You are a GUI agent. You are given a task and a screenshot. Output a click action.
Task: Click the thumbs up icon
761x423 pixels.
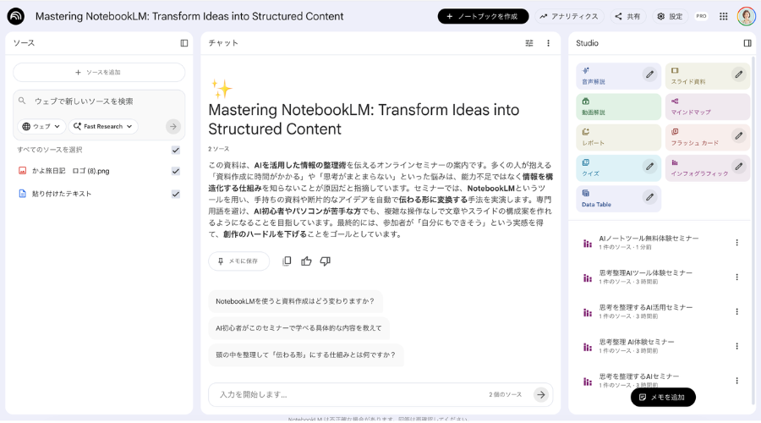point(306,261)
